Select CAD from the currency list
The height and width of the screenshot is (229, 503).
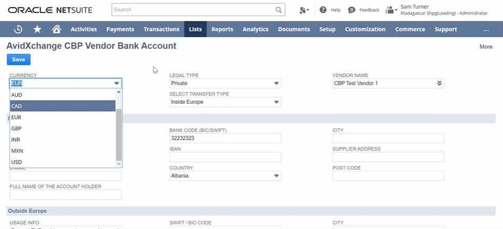point(63,106)
